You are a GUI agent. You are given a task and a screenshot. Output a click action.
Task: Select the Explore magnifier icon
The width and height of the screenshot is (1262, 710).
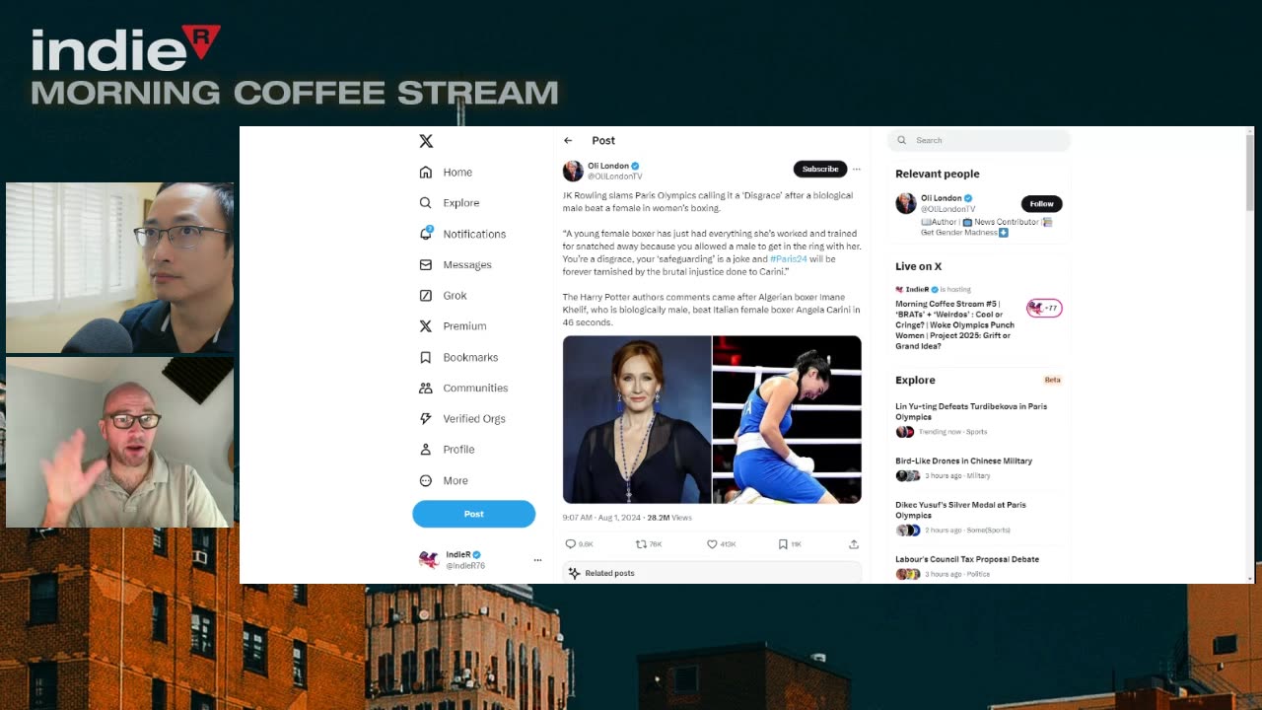coord(426,202)
